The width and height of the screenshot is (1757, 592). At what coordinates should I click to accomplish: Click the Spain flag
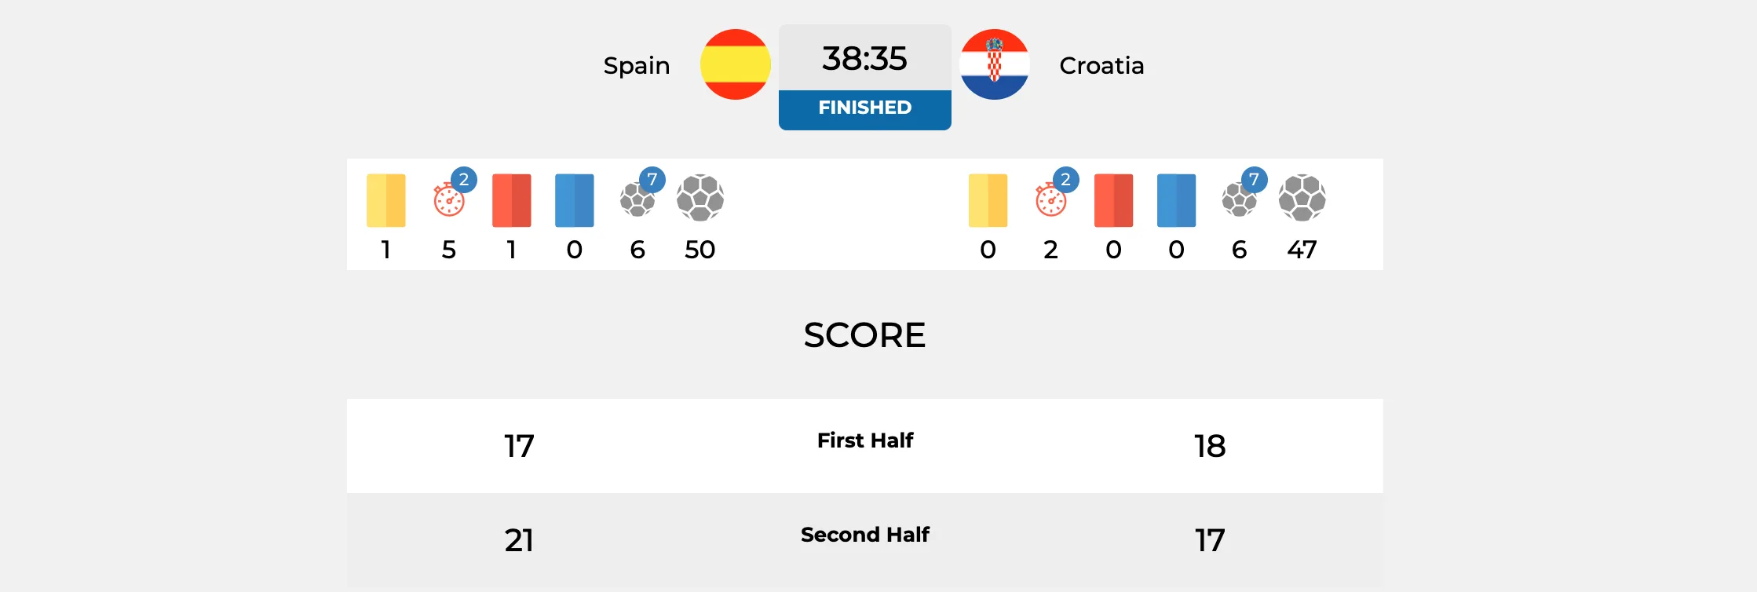point(736,64)
